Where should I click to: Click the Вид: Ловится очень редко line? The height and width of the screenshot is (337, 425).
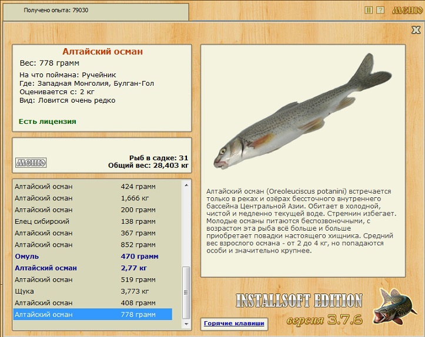tap(67, 100)
